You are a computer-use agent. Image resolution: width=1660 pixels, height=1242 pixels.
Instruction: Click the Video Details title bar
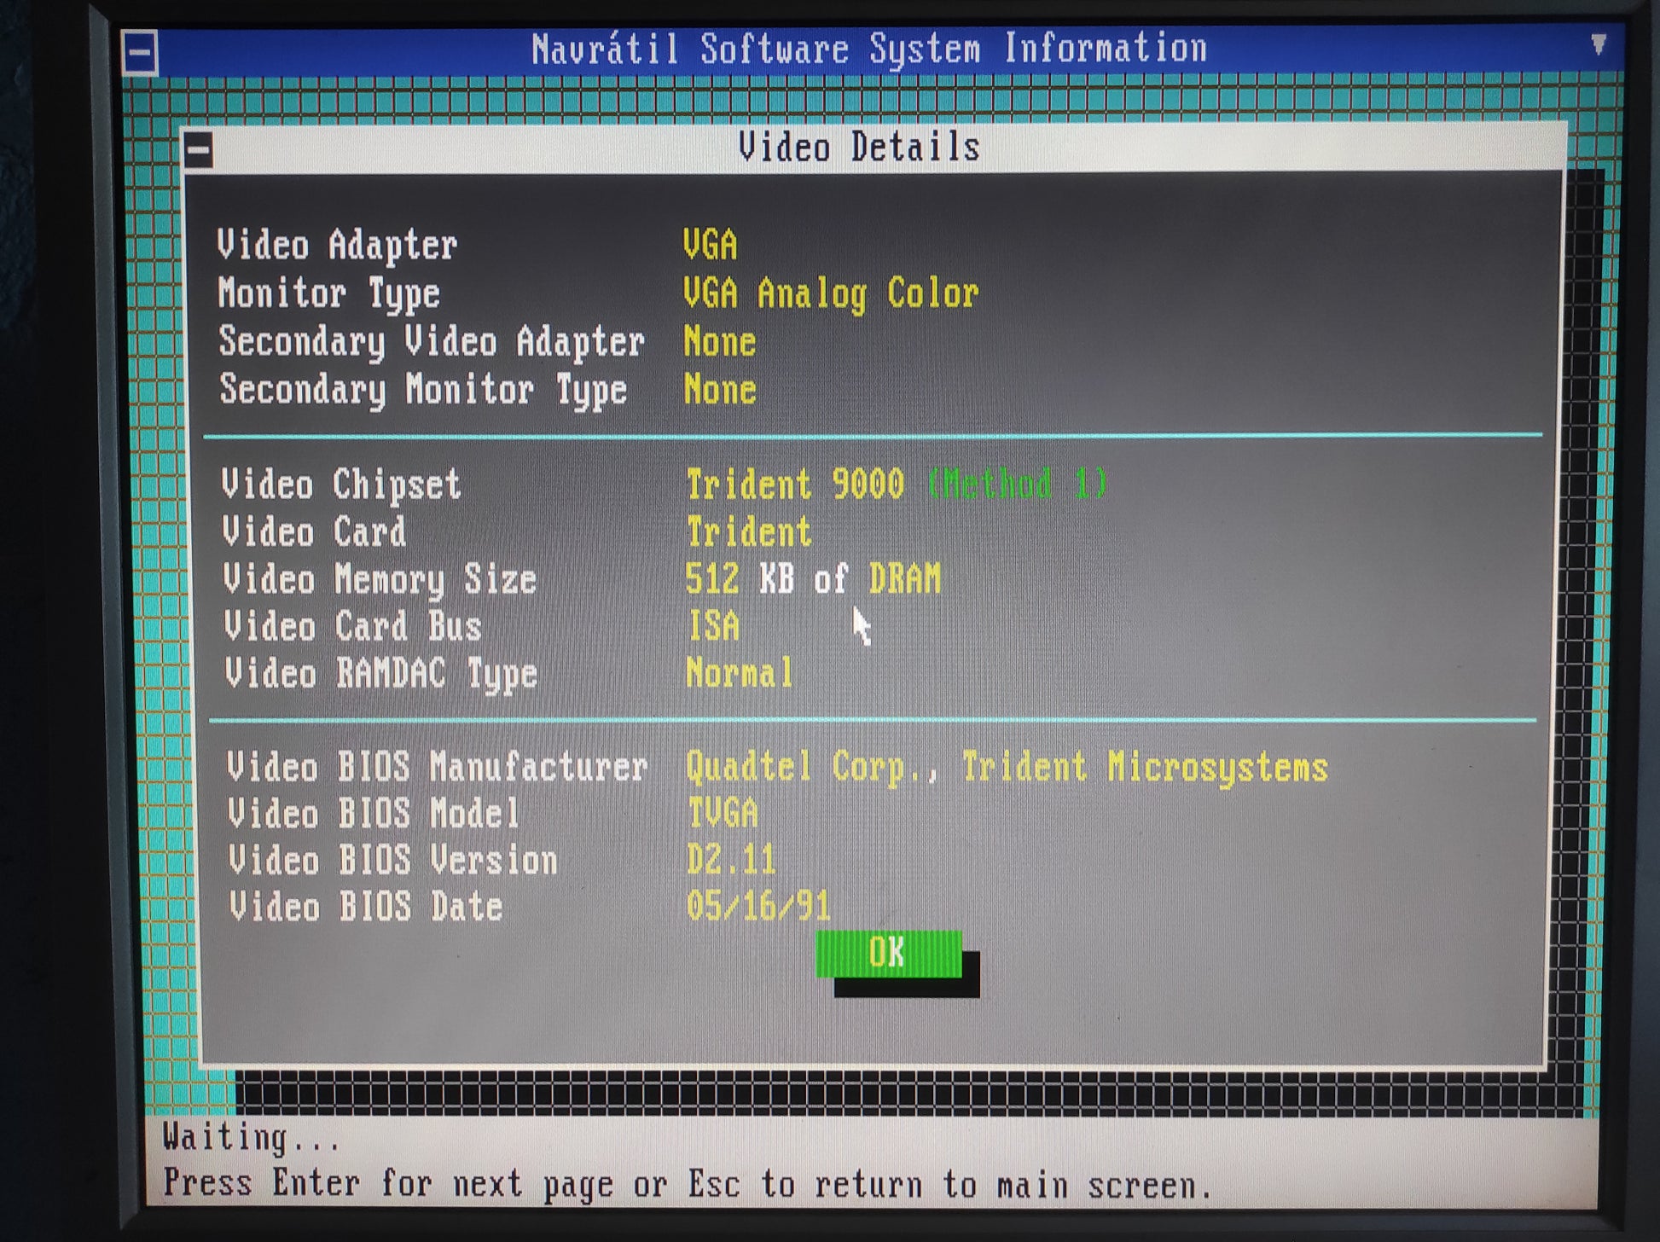(858, 148)
